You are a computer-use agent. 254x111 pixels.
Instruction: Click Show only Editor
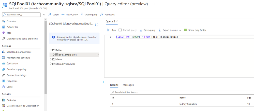[195, 30]
